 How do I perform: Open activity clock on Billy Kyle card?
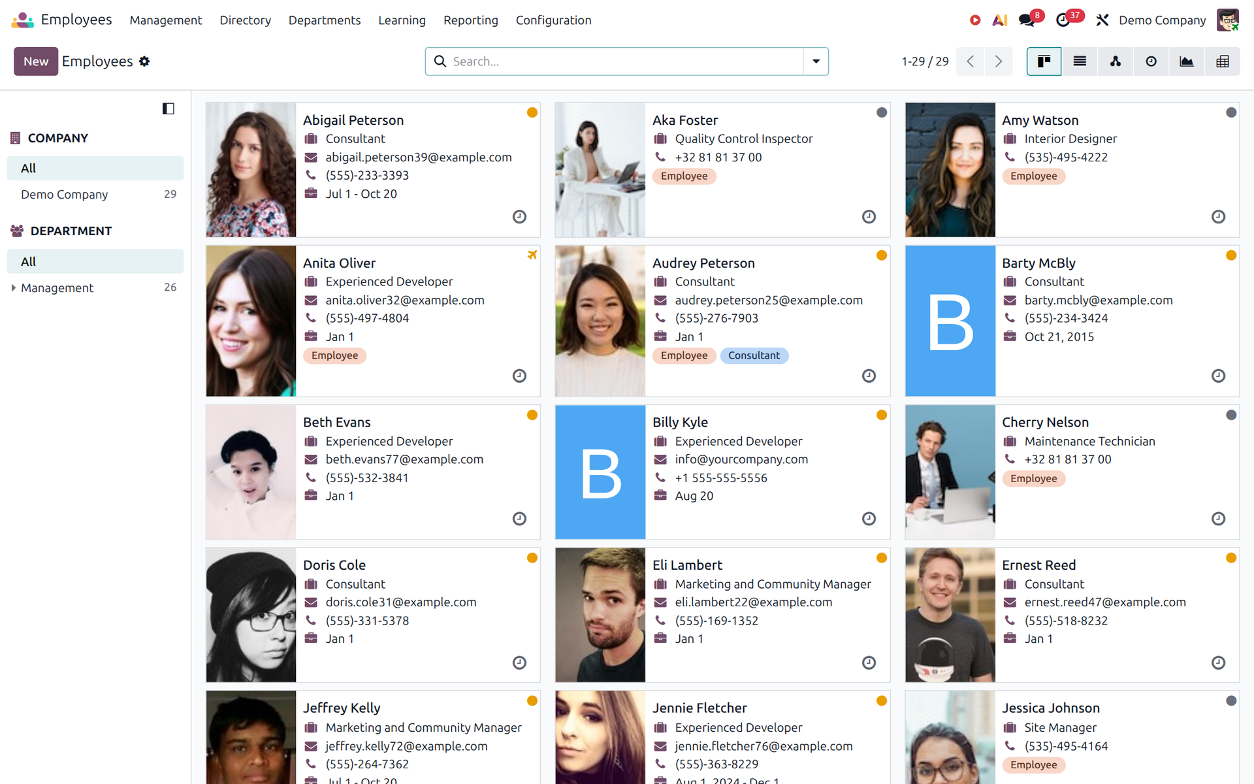(x=869, y=519)
